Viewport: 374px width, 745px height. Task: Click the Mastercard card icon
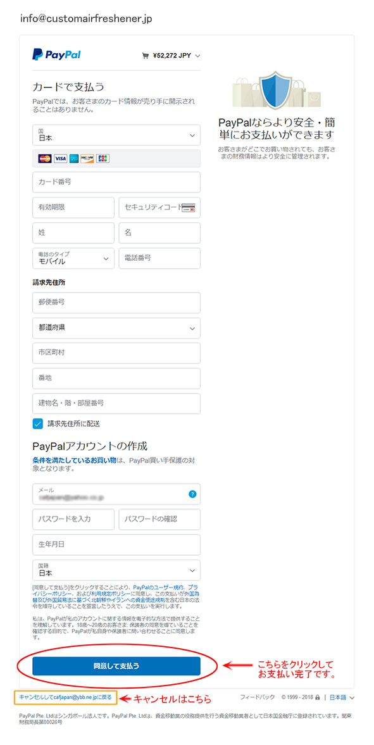click(x=45, y=158)
